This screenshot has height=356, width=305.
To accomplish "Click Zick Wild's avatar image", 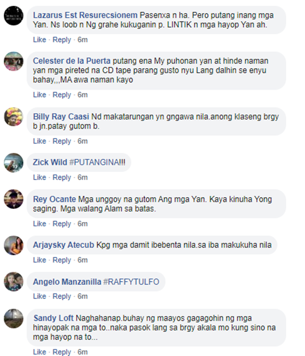I will click(13, 163).
